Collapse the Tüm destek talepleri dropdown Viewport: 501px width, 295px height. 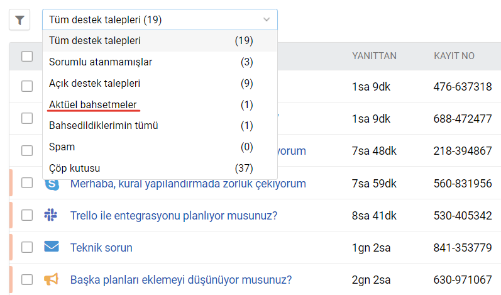pyautogui.click(x=151, y=20)
